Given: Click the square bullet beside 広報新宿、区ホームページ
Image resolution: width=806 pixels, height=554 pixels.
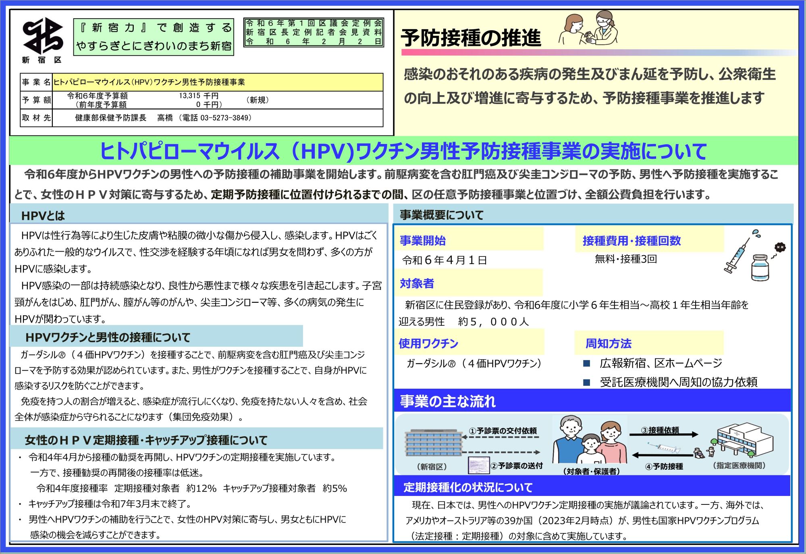Looking at the screenshot, I should (587, 364).
